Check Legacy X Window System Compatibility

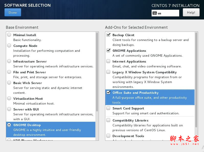tap(108, 72)
